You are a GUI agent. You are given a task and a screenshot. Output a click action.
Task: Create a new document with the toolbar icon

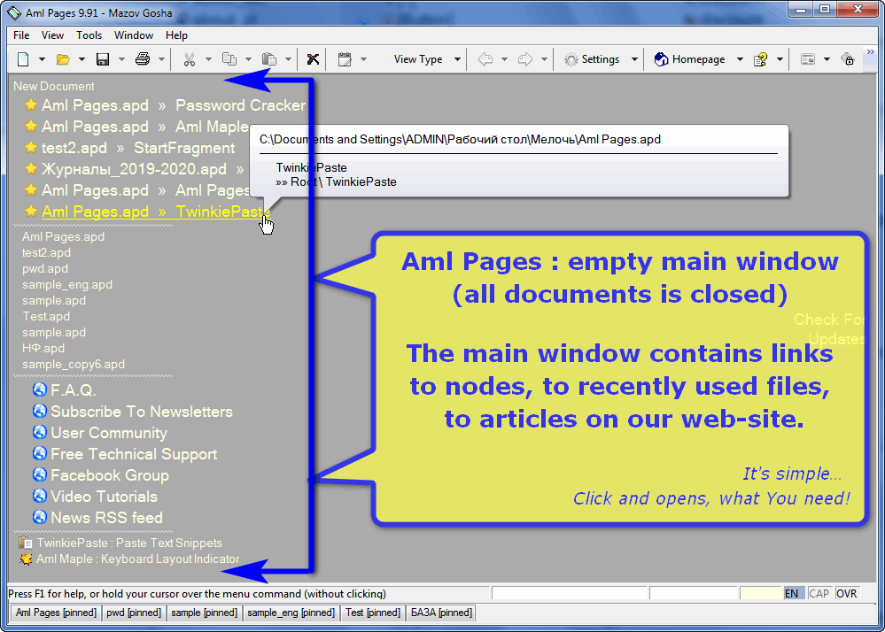(x=23, y=59)
